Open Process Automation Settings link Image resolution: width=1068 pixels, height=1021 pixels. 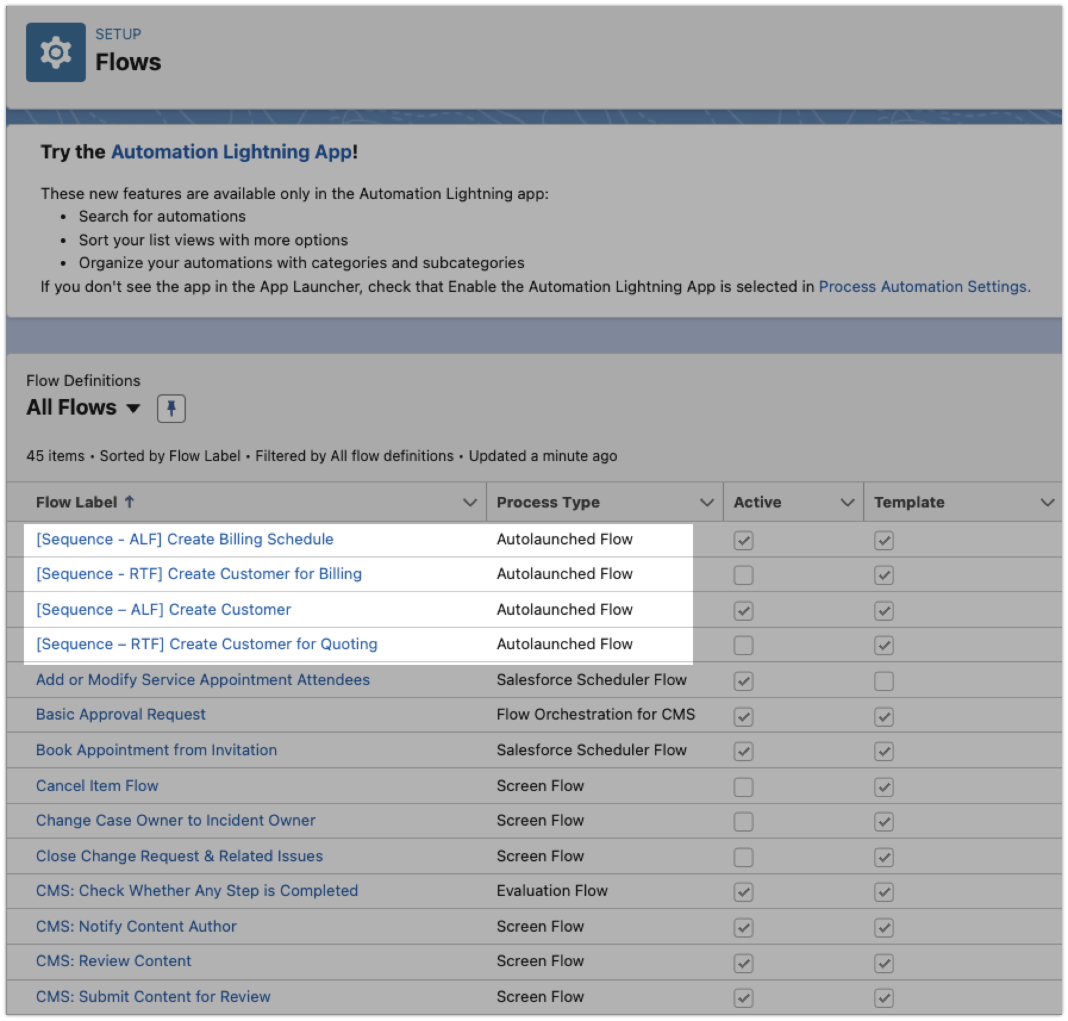click(x=925, y=287)
